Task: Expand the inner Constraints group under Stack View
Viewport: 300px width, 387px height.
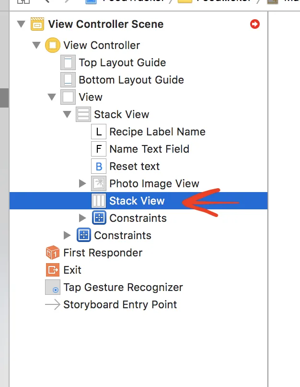Action: (82, 218)
